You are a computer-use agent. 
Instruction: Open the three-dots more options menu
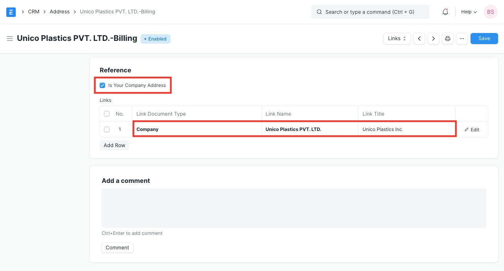coord(462,39)
